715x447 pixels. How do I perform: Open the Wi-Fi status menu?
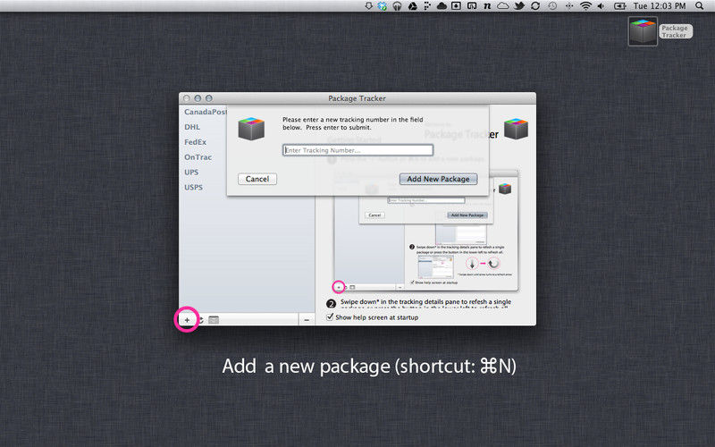(x=585, y=6)
